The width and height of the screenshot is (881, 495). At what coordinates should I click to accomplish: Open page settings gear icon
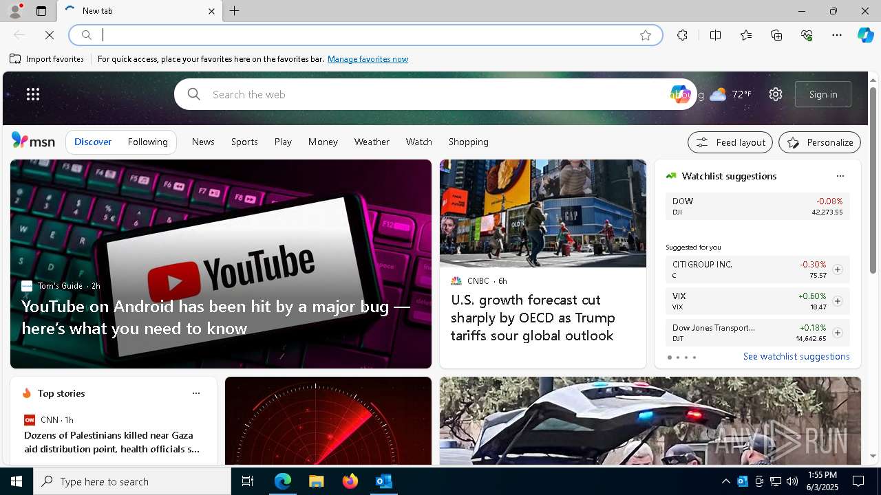tap(776, 94)
